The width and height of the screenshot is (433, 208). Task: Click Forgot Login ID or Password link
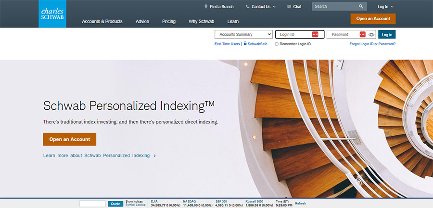[x=372, y=44]
